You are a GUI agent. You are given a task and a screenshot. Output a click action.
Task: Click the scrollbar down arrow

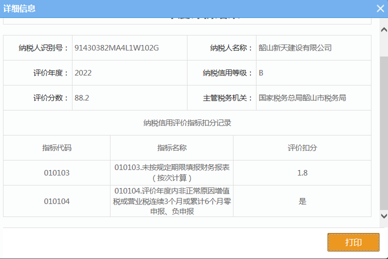[383, 216]
